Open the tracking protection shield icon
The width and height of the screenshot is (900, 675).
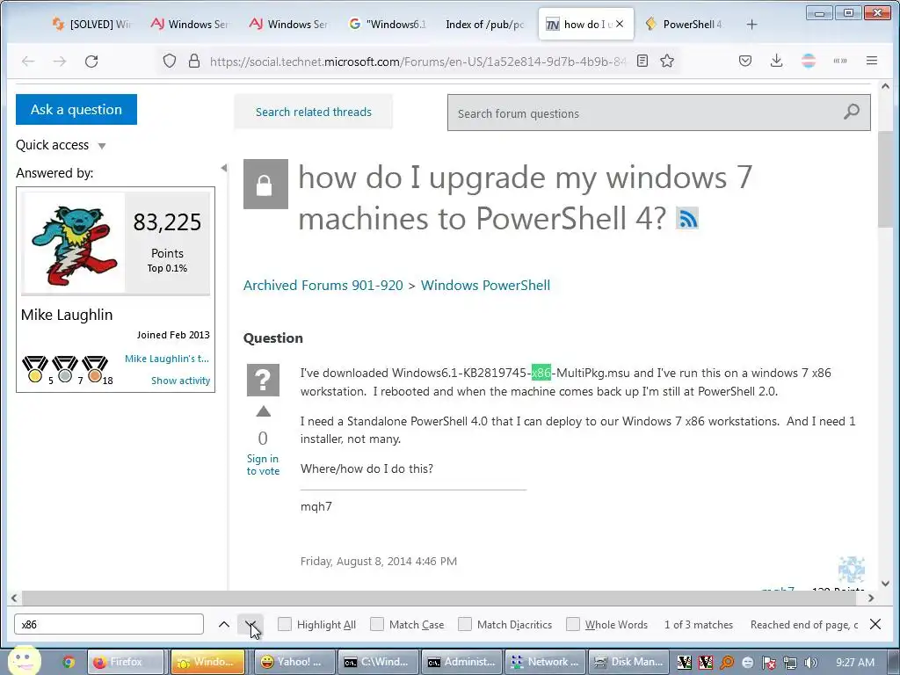170,61
